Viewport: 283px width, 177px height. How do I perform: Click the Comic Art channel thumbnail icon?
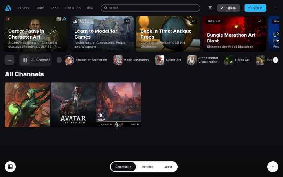point(160,60)
